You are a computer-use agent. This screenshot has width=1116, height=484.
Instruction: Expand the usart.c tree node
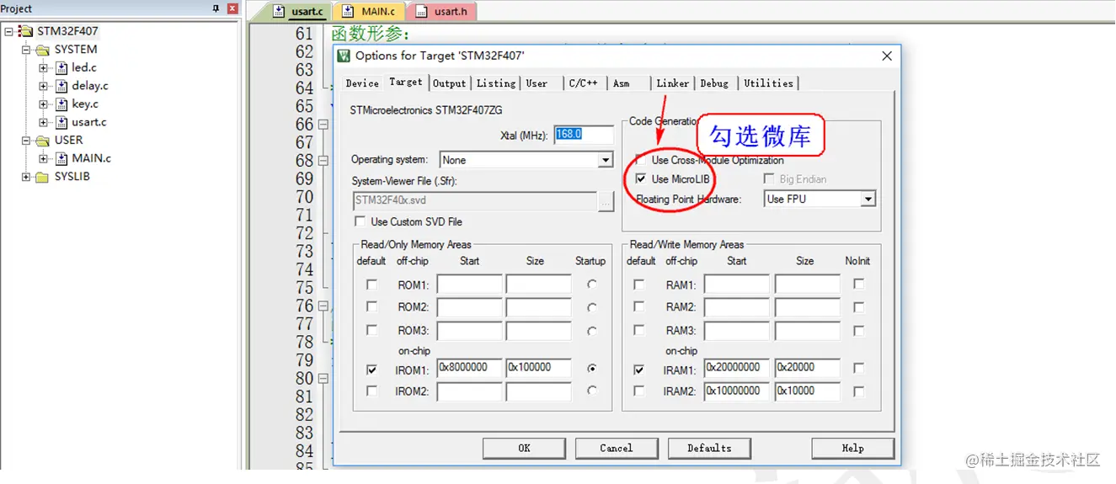point(44,122)
